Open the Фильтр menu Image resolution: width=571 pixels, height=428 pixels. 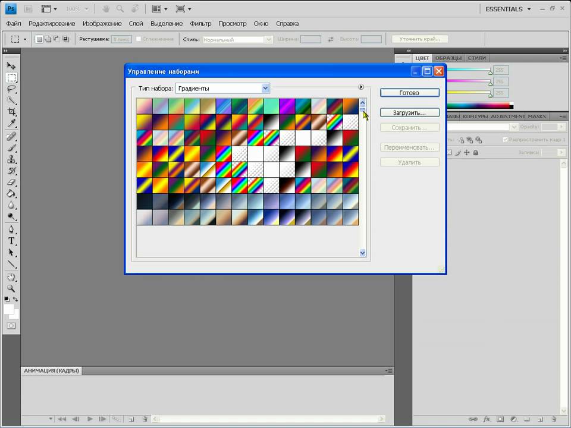pos(200,23)
